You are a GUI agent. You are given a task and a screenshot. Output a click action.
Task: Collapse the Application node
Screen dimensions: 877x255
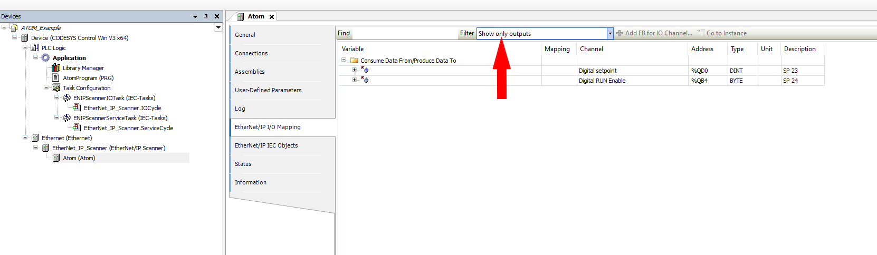click(35, 57)
